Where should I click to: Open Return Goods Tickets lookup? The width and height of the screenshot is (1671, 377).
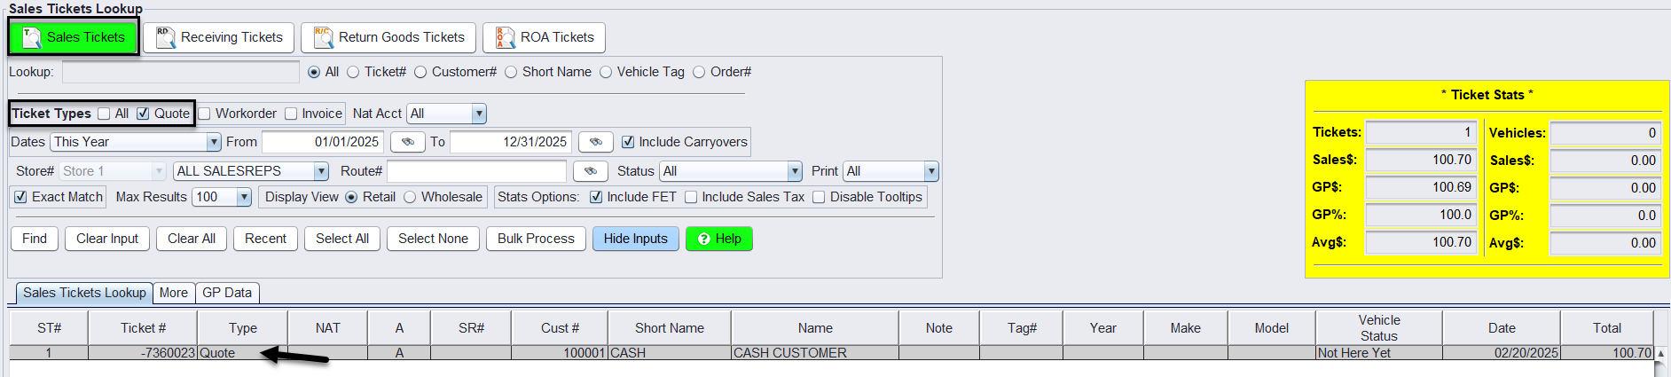388,37
